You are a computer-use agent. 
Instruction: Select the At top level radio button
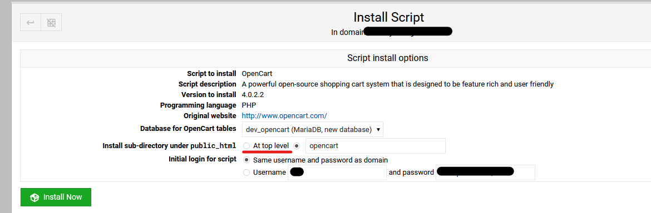pyautogui.click(x=246, y=146)
